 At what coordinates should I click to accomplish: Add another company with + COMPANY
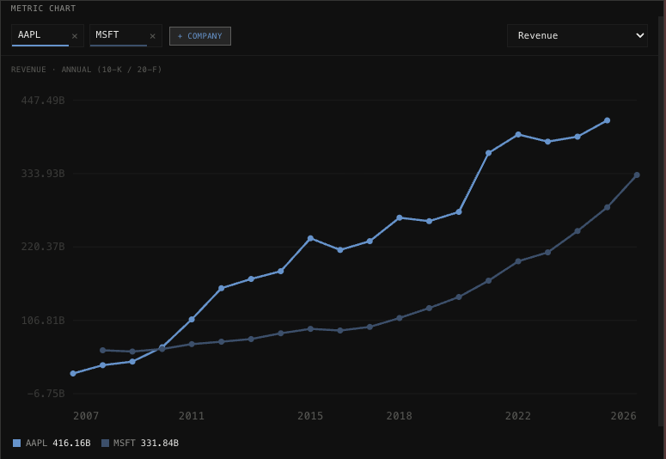point(200,36)
